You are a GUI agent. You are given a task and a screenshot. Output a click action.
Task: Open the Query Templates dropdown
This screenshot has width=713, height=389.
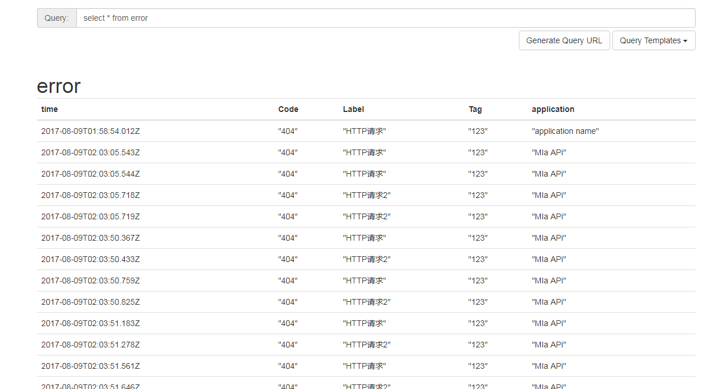point(653,40)
